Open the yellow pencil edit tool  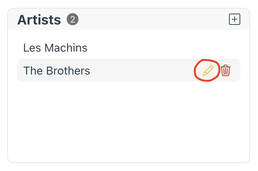[208, 70]
